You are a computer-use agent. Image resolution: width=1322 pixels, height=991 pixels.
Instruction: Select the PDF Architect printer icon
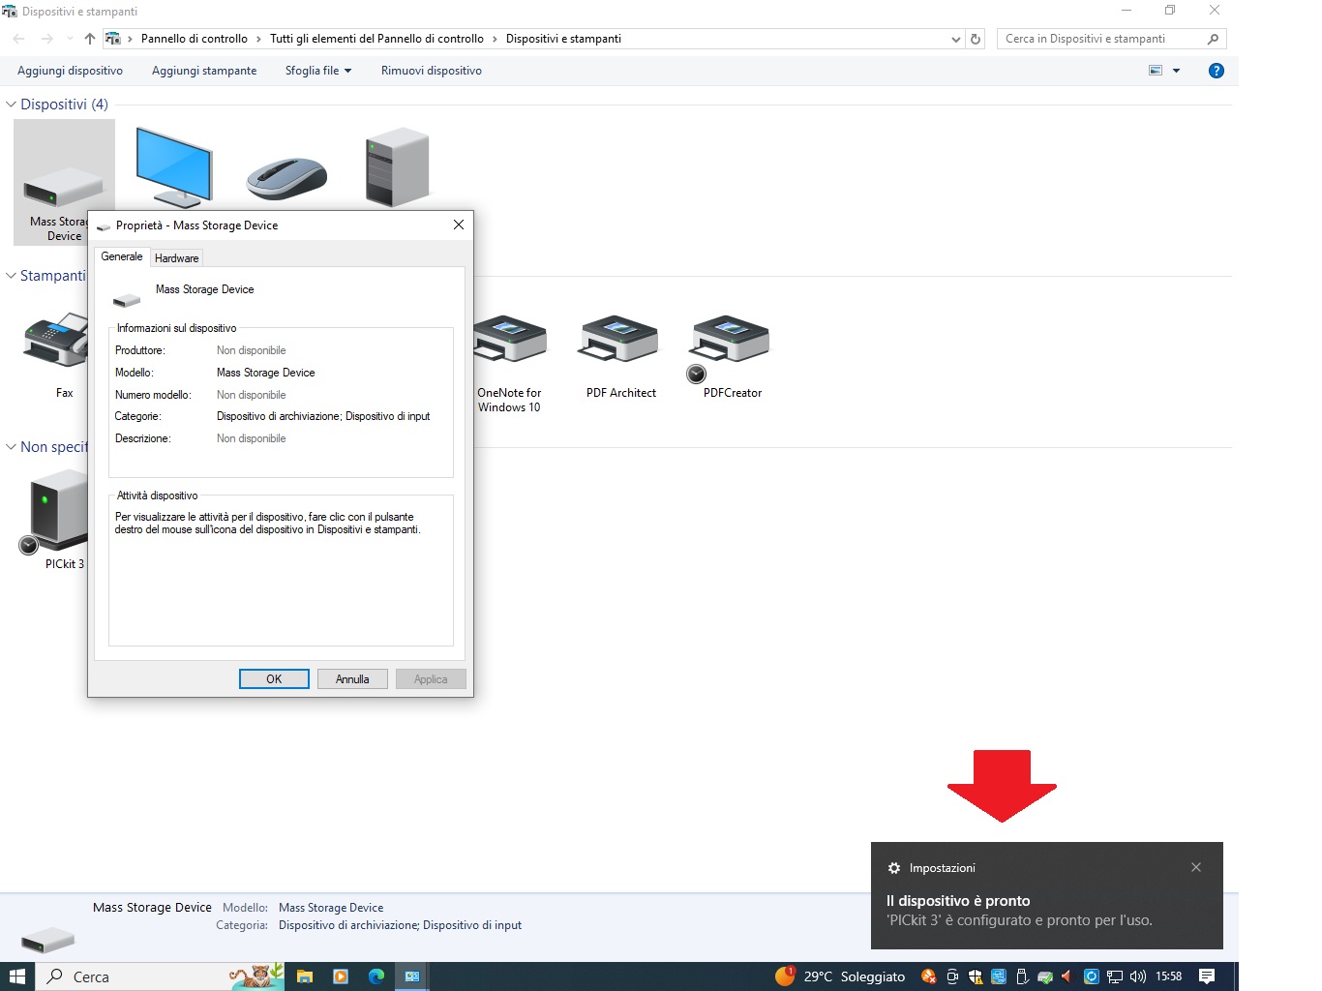point(619,342)
